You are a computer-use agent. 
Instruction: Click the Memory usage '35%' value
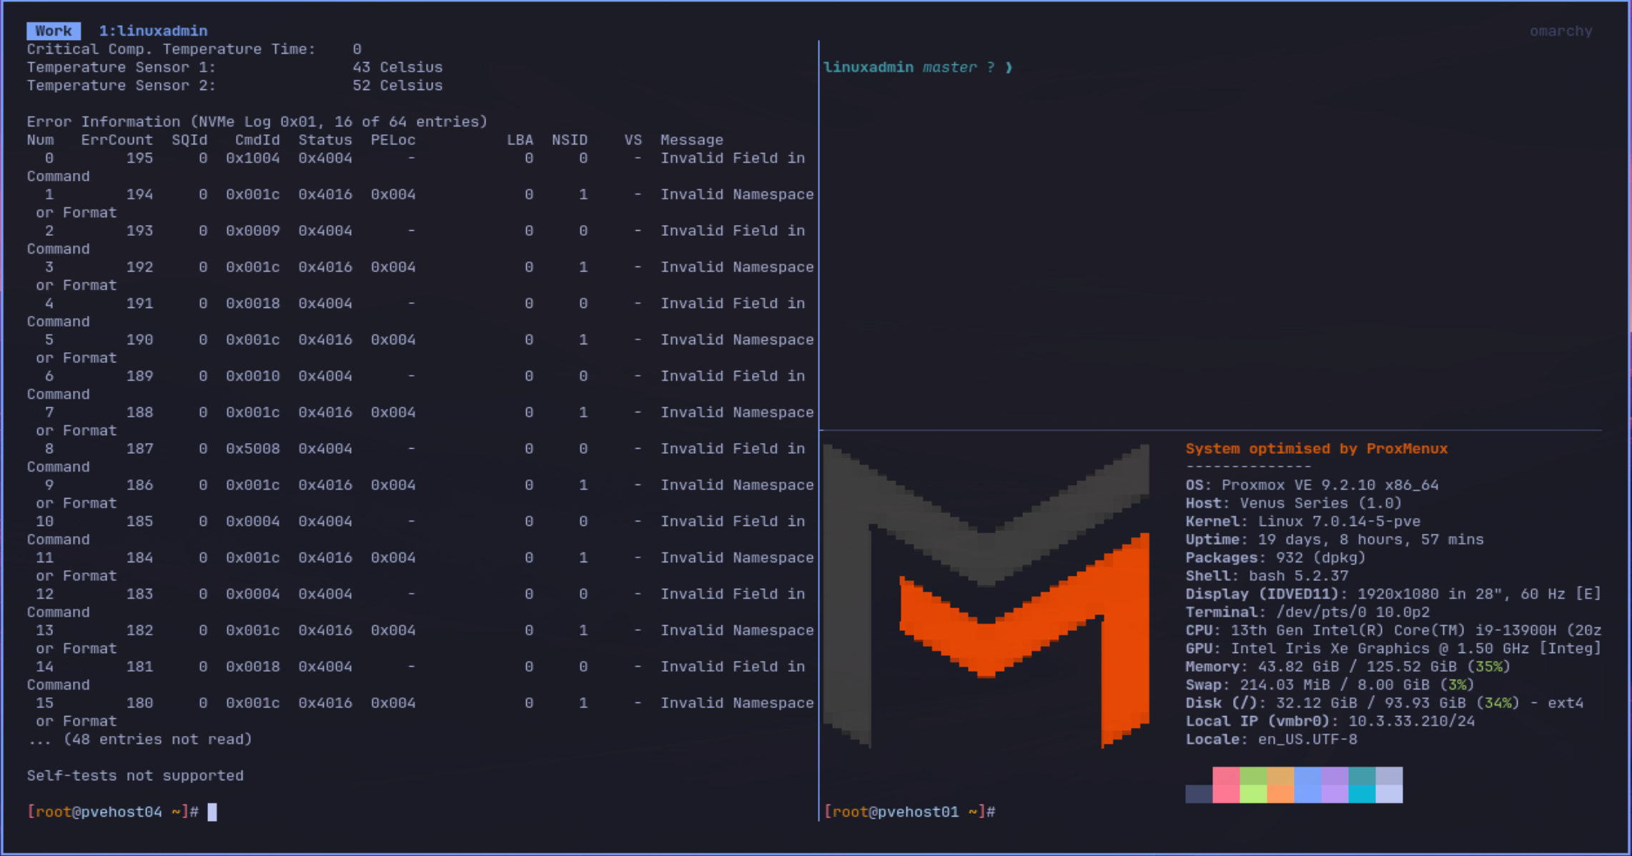(1489, 667)
